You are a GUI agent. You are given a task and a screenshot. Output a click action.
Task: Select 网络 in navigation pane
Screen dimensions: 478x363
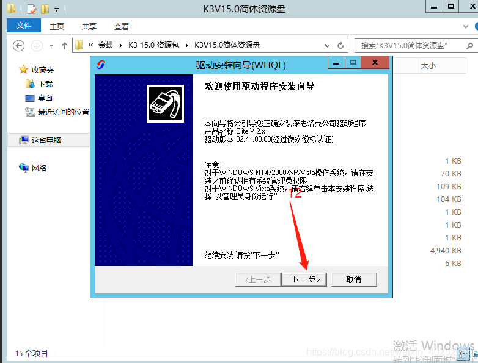coord(39,168)
